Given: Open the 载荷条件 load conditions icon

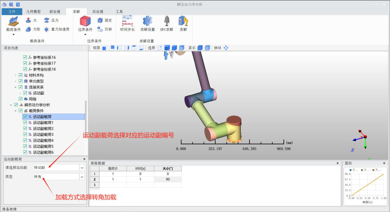Looking at the screenshot, I should click(13, 21).
